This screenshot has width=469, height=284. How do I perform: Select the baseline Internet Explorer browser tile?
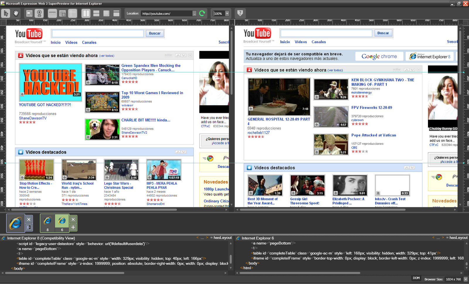pyautogui.click(x=16, y=223)
